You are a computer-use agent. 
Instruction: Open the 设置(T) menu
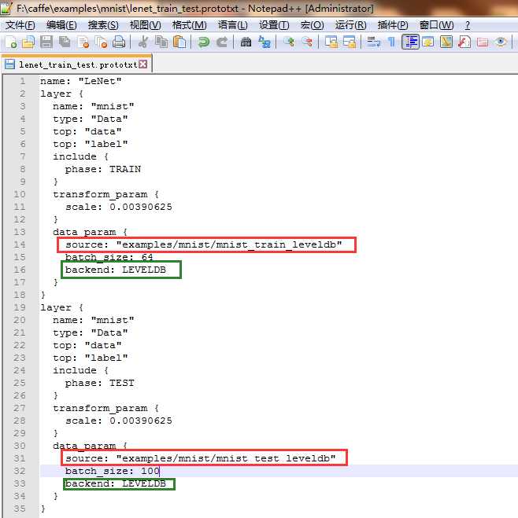coord(274,25)
